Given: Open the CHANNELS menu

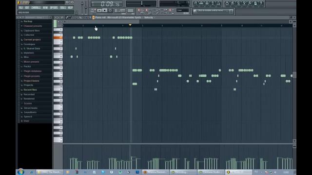Looking at the screenshot, I should [36, 8].
